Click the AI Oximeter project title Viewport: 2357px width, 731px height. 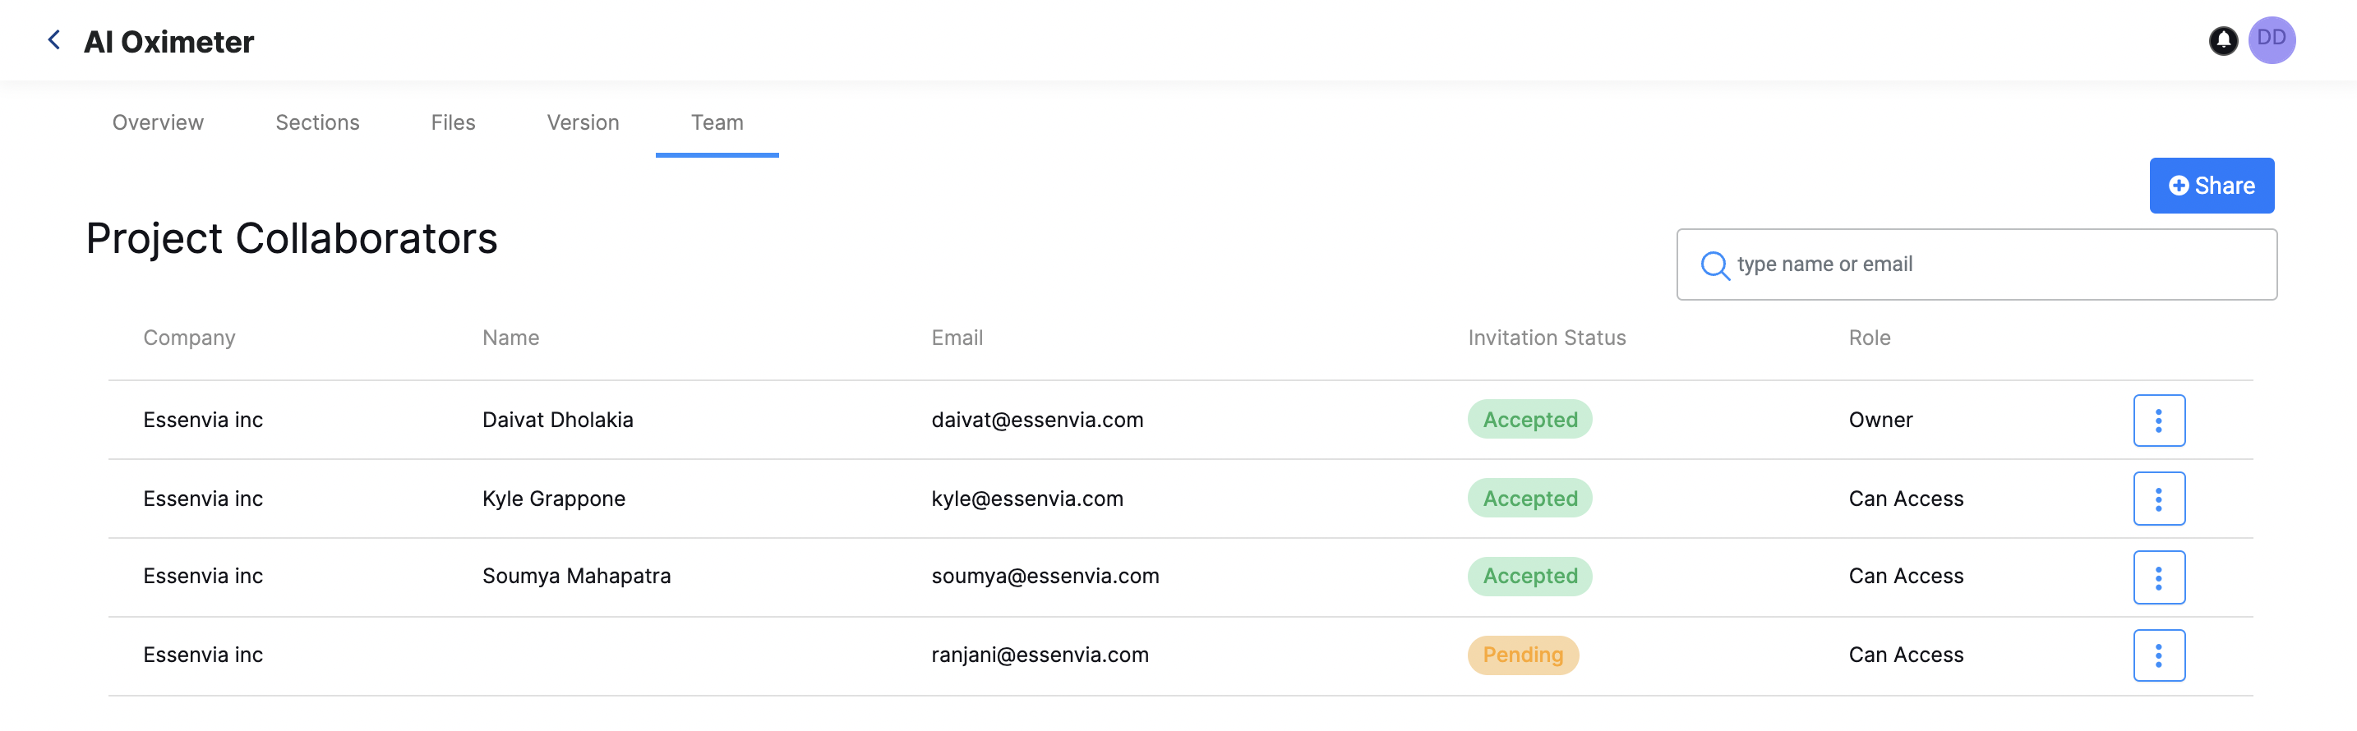[168, 42]
